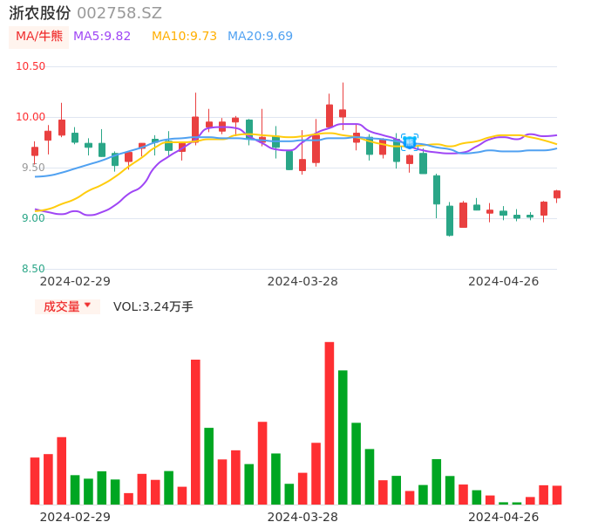Click the VOL:3.24万手 volume readout
This screenshot has width=598, height=529.
click(x=153, y=307)
